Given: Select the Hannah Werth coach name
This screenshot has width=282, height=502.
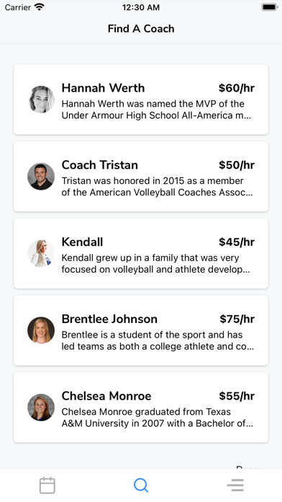Looking at the screenshot, I should coord(103,88).
